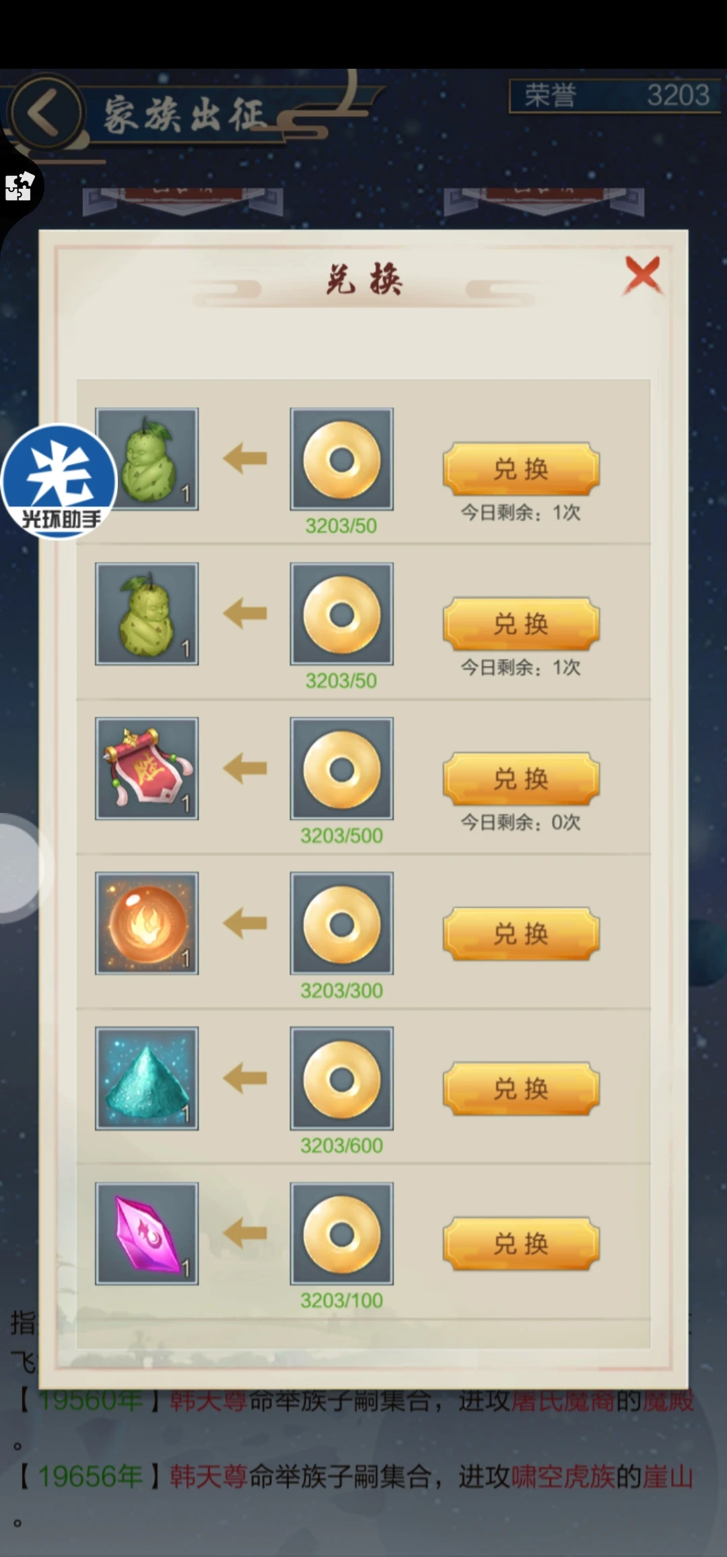This screenshot has height=1557, width=727.
Task: Exchange the fire orb costing 300
Action: pyautogui.click(x=521, y=934)
